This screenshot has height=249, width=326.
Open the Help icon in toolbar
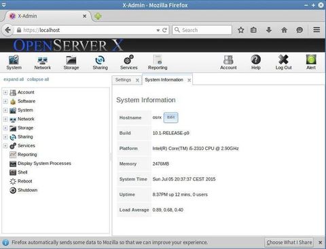click(256, 62)
